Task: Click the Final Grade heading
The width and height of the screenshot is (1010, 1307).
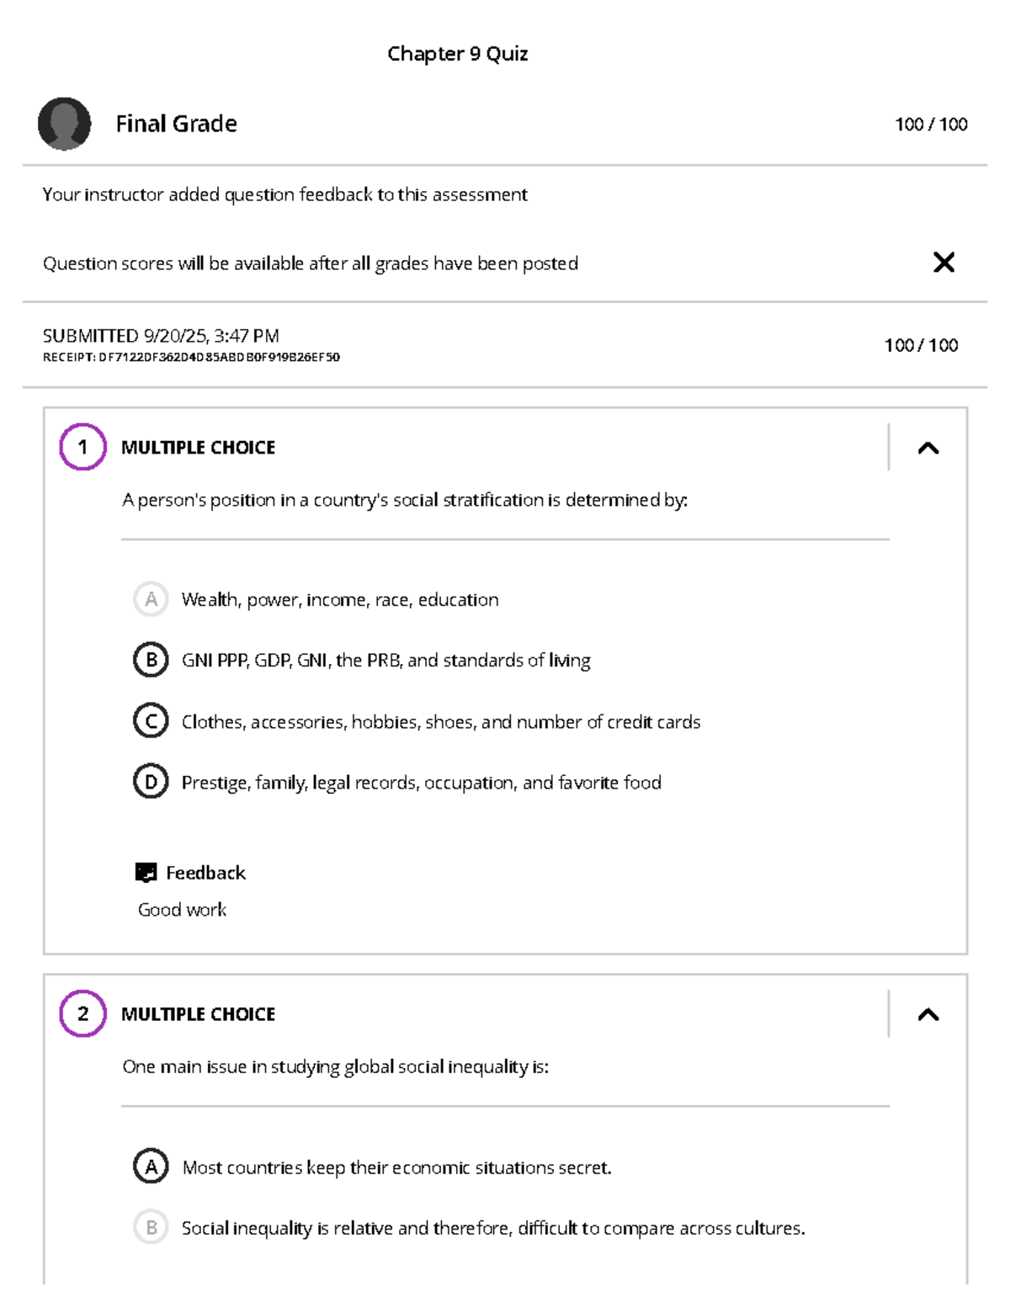Action: [x=176, y=124]
